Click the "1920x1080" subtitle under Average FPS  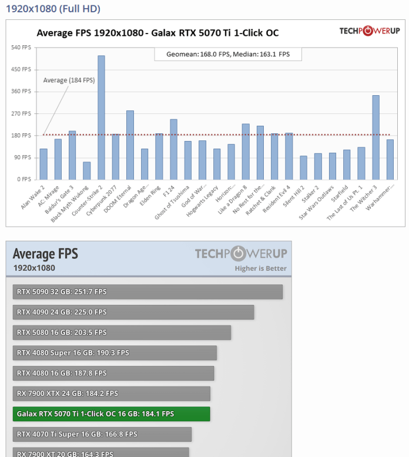point(34,268)
